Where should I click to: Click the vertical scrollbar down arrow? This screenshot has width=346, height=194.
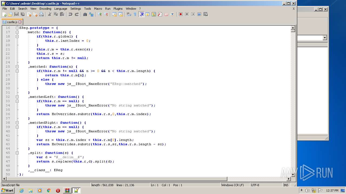[x=293, y=175]
